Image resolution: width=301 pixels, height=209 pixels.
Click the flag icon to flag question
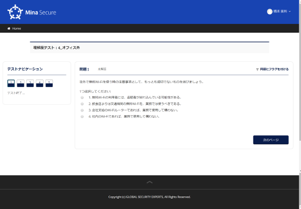click(x=257, y=69)
